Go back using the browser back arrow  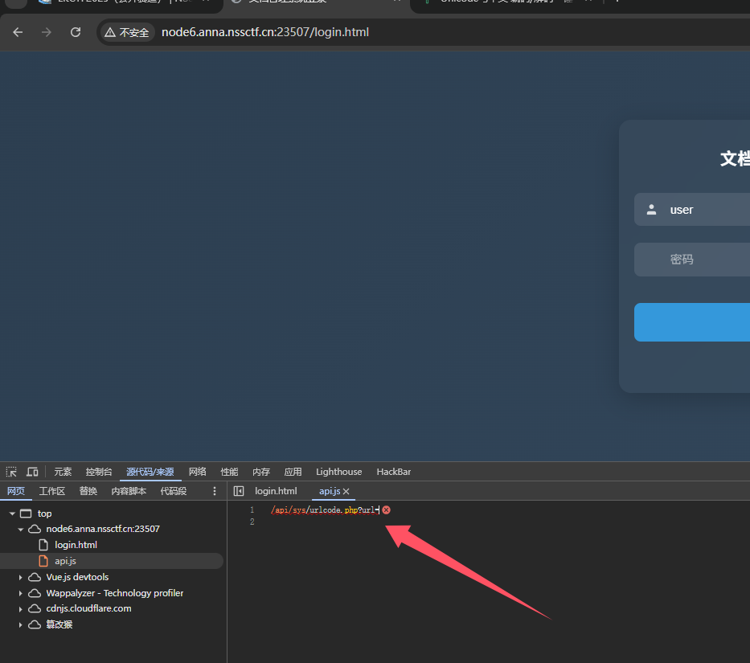pyautogui.click(x=18, y=32)
